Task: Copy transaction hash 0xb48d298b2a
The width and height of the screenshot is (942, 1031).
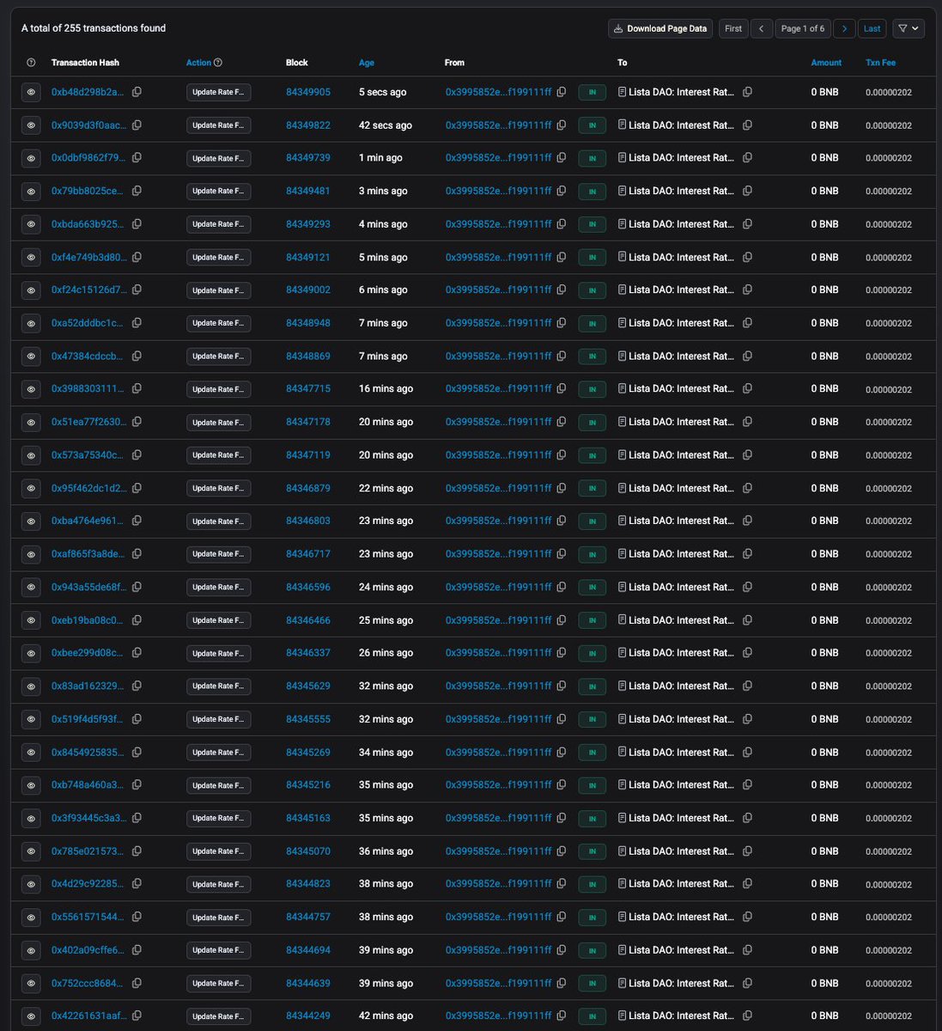Action: click(x=137, y=92)
